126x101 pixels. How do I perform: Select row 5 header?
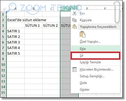tap(3, 37)
